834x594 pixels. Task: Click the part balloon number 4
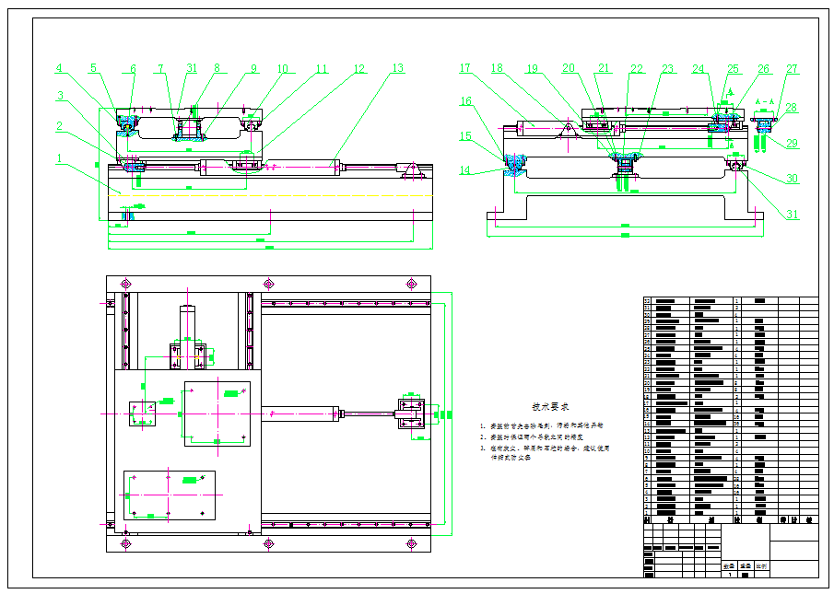pos(59,68)
